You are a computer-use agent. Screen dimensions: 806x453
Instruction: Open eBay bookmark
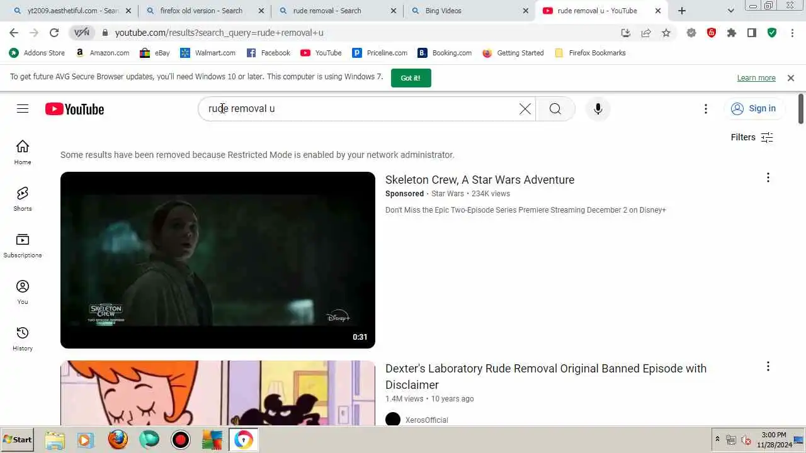click(155, 53)
